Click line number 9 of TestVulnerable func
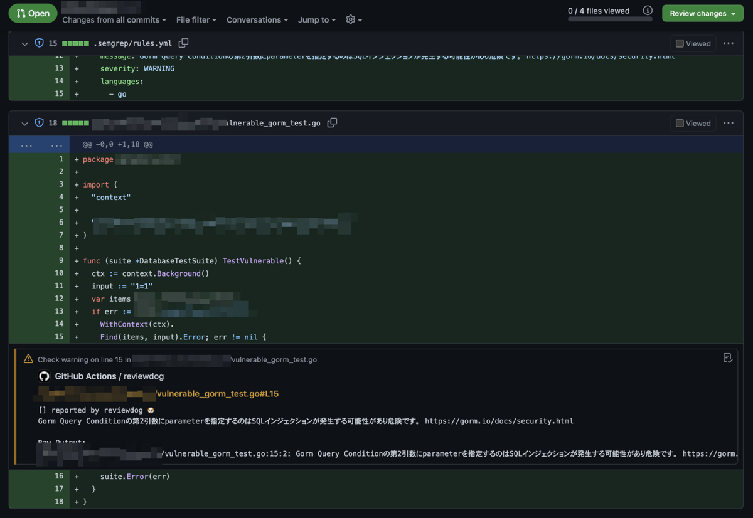 (61, 260)
